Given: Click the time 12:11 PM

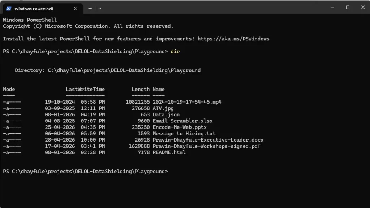Looking at the screenshot, I should click(93, 108).
